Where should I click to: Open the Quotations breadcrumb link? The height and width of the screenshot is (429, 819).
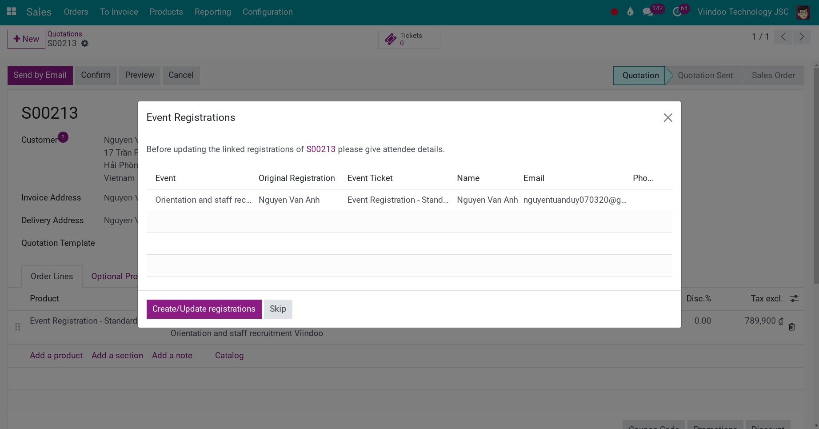pyautogui.click(x=65, y=34)
